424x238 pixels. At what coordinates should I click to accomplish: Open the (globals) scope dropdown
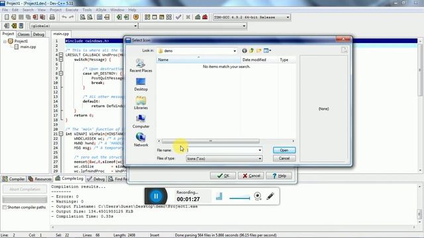[135, 26]
